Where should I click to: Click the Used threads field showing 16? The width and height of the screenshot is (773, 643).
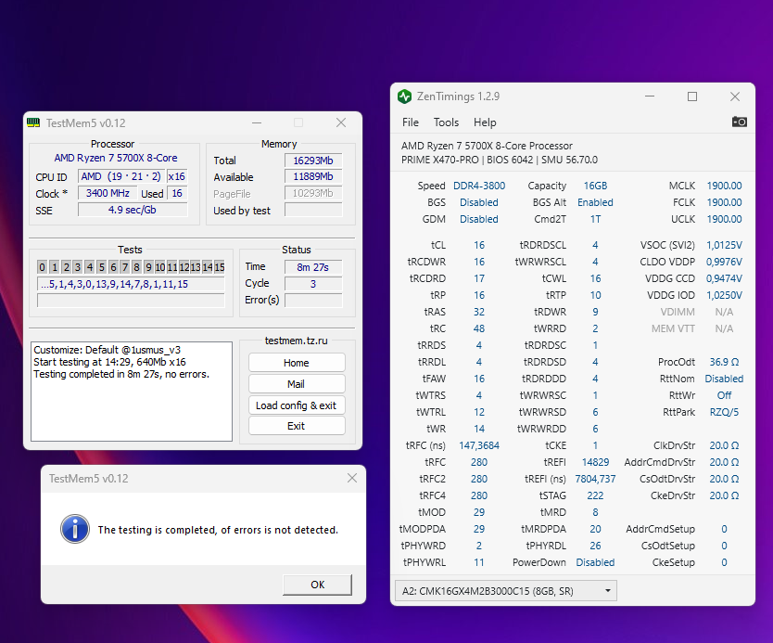click(x=177, y=193)
